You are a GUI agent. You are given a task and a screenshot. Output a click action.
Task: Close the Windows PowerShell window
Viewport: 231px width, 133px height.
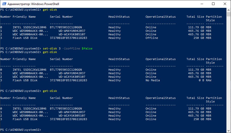click(x=225, y=4)
